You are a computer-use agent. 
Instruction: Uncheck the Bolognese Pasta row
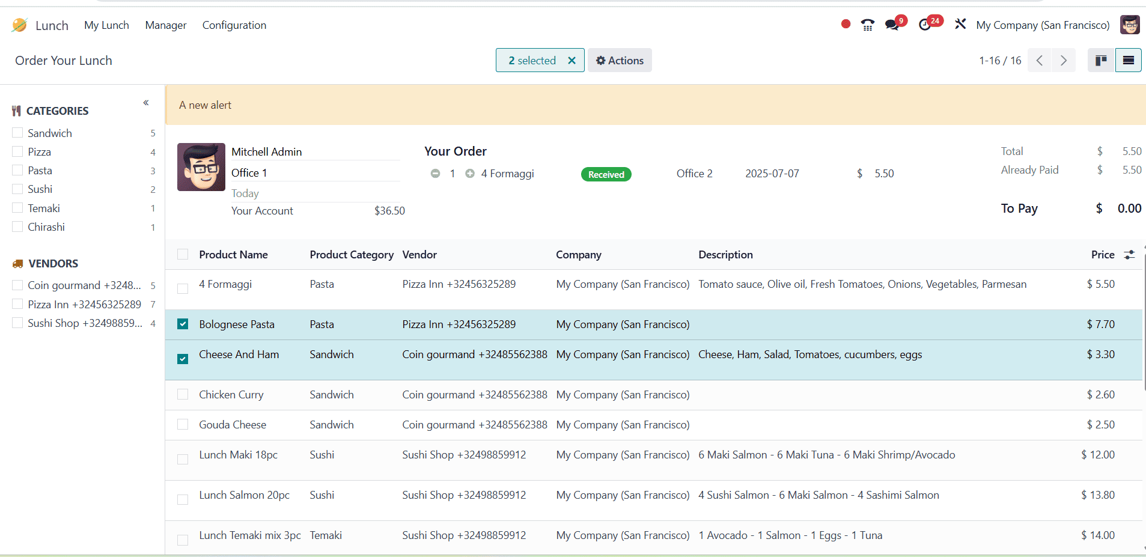(183, 324)
